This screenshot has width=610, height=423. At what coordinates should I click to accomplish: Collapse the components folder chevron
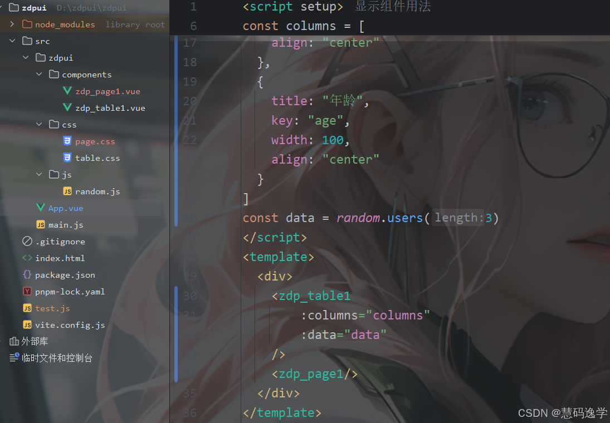tap(39, 74)
